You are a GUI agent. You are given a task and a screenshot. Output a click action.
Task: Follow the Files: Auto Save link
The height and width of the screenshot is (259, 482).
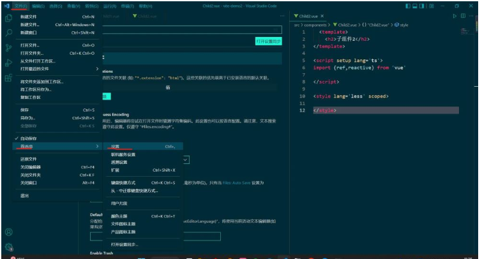pyautogui.click(x=236, y=183)
